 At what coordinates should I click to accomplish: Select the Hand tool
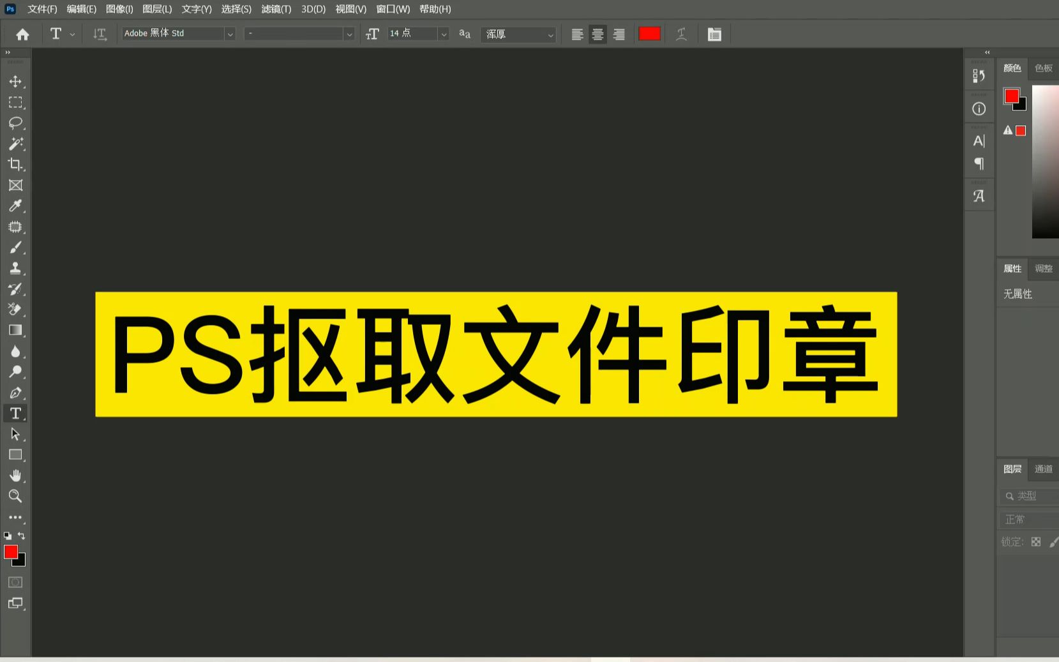[15, 476]
